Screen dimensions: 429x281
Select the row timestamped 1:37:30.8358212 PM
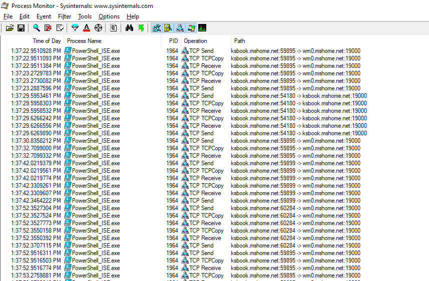click(214, 141)
